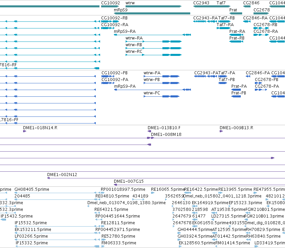Screen dimensions: 285x248
Task: Select EST GH04444.5prime
Action: (x=195, y=230)
